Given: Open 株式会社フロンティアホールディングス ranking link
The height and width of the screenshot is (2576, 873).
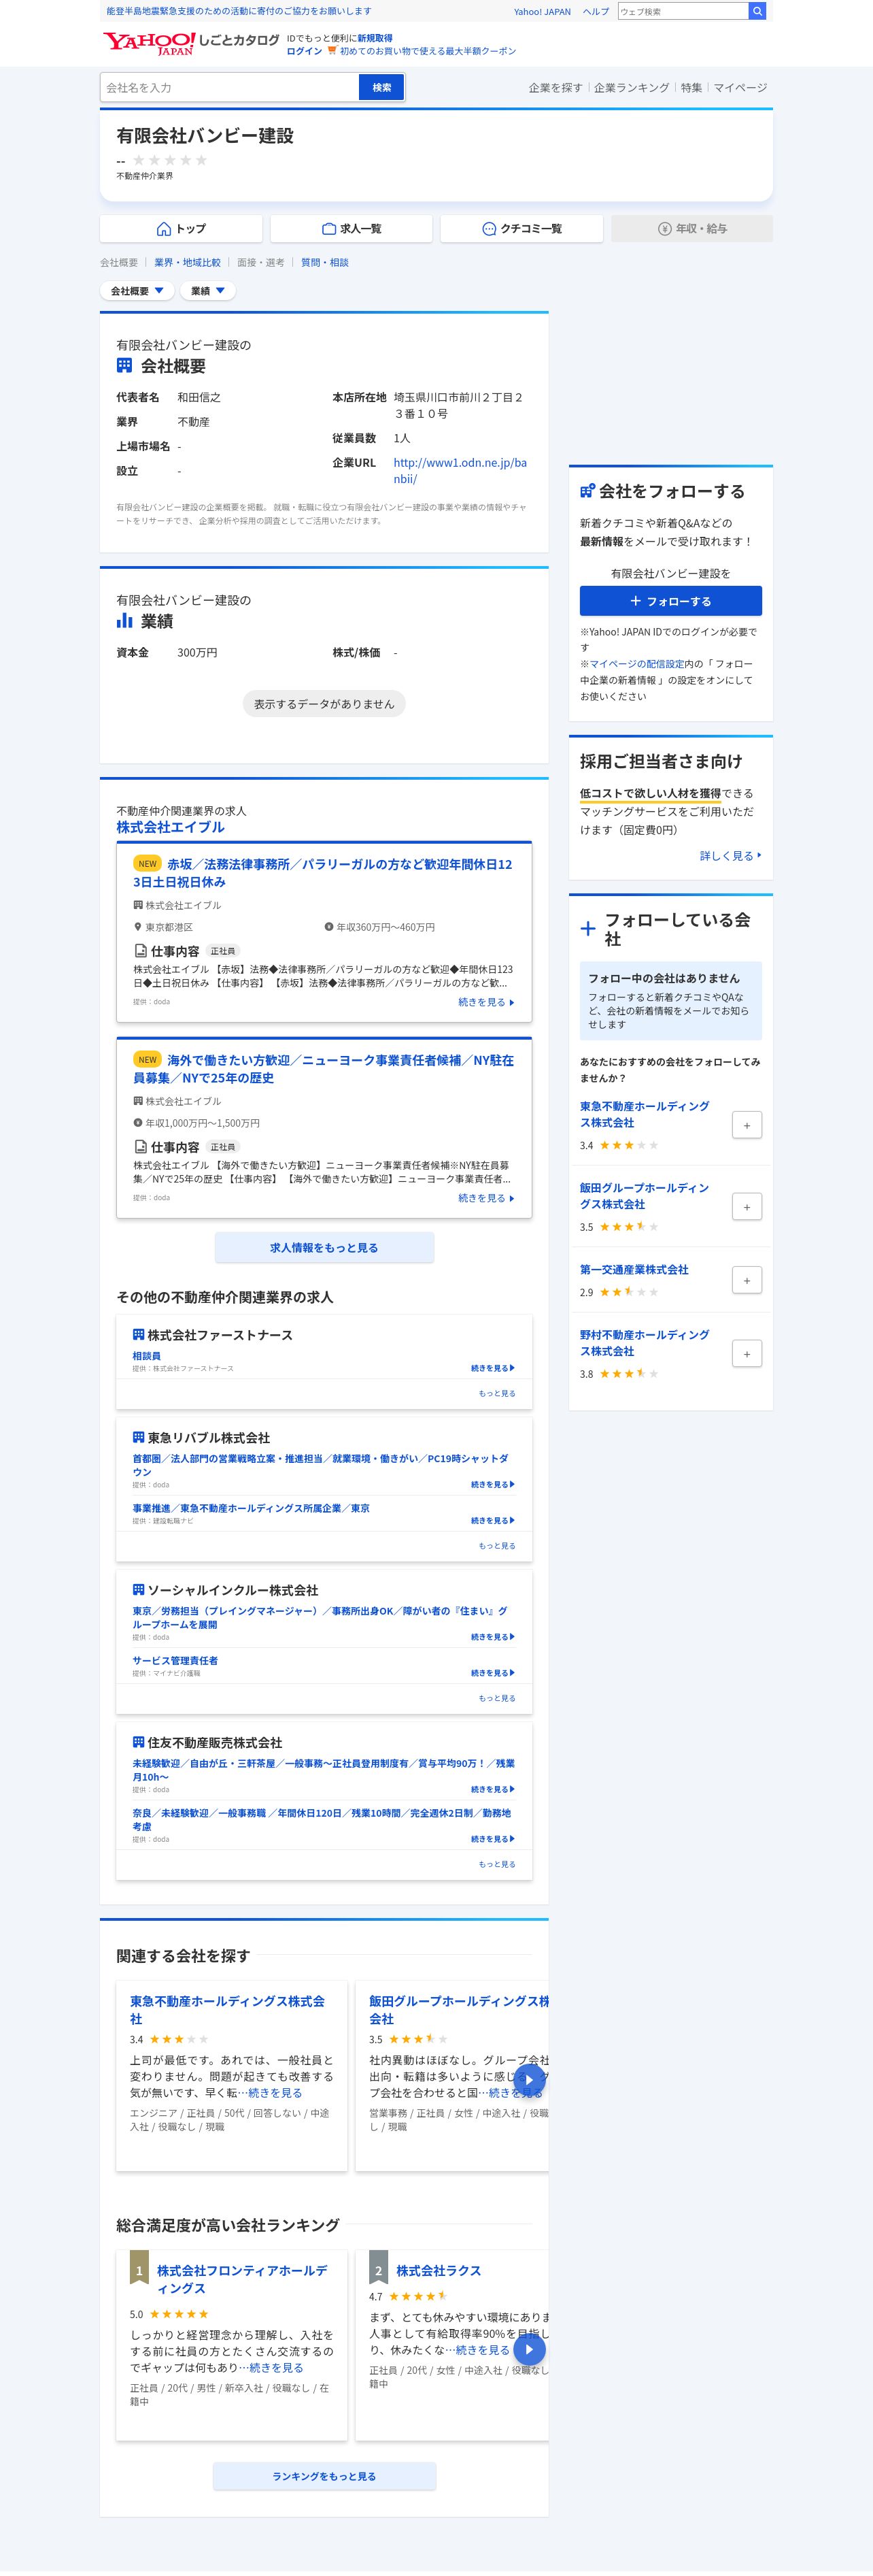Looking at the screenshot, I should 242,2279.
